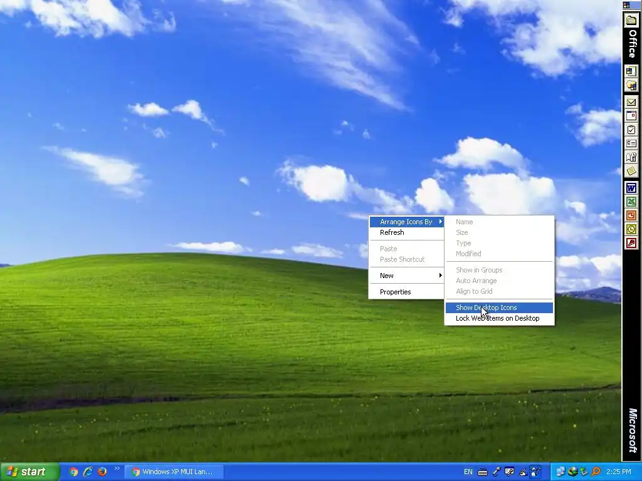Switch to Windows XP MUI Lan... taskbar window
Viewport: 642px width, 481px height.
coord(174,472)
